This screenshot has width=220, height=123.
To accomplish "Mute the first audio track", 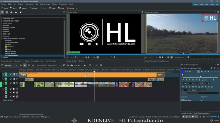I will (14, 89).
